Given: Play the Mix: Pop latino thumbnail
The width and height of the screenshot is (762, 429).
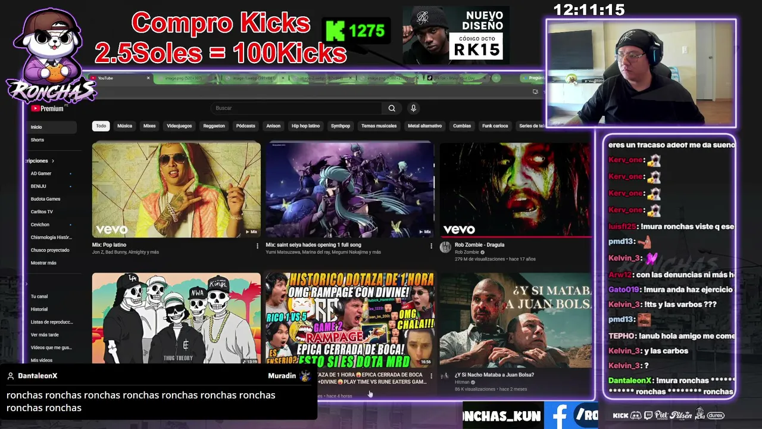Looking at the screenshot, I should coord(176,189).
